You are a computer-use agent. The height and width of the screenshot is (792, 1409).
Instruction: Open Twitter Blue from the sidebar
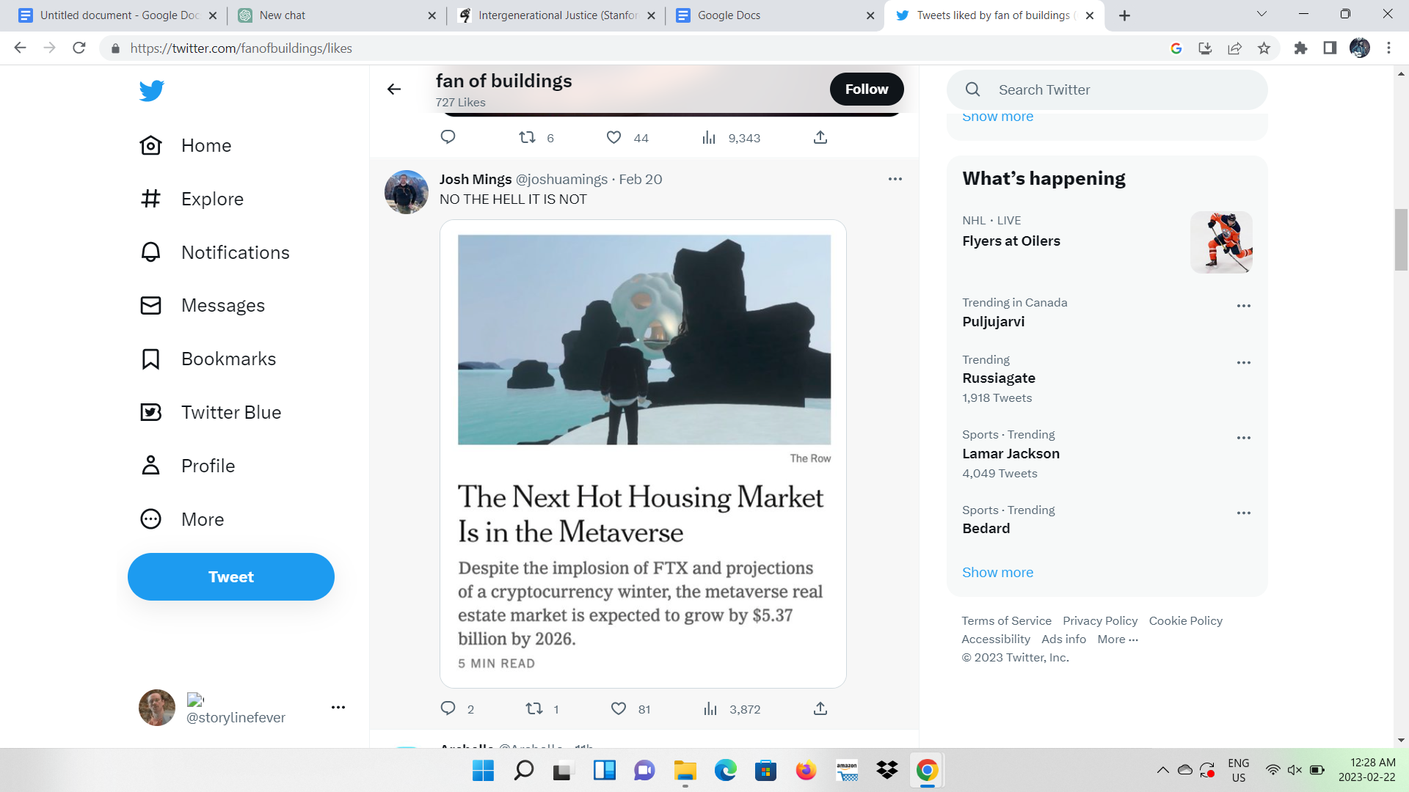pyautogui.click(x=210, y=412)
